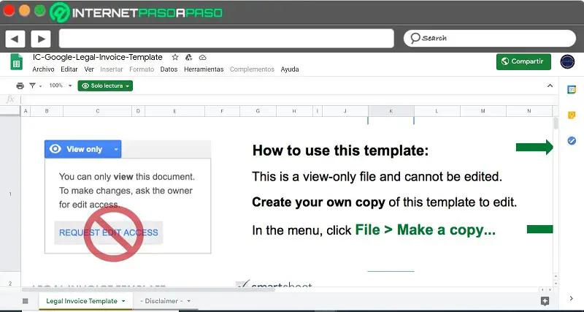
Task: Select row 1 header
Action: tap(10, 194)
